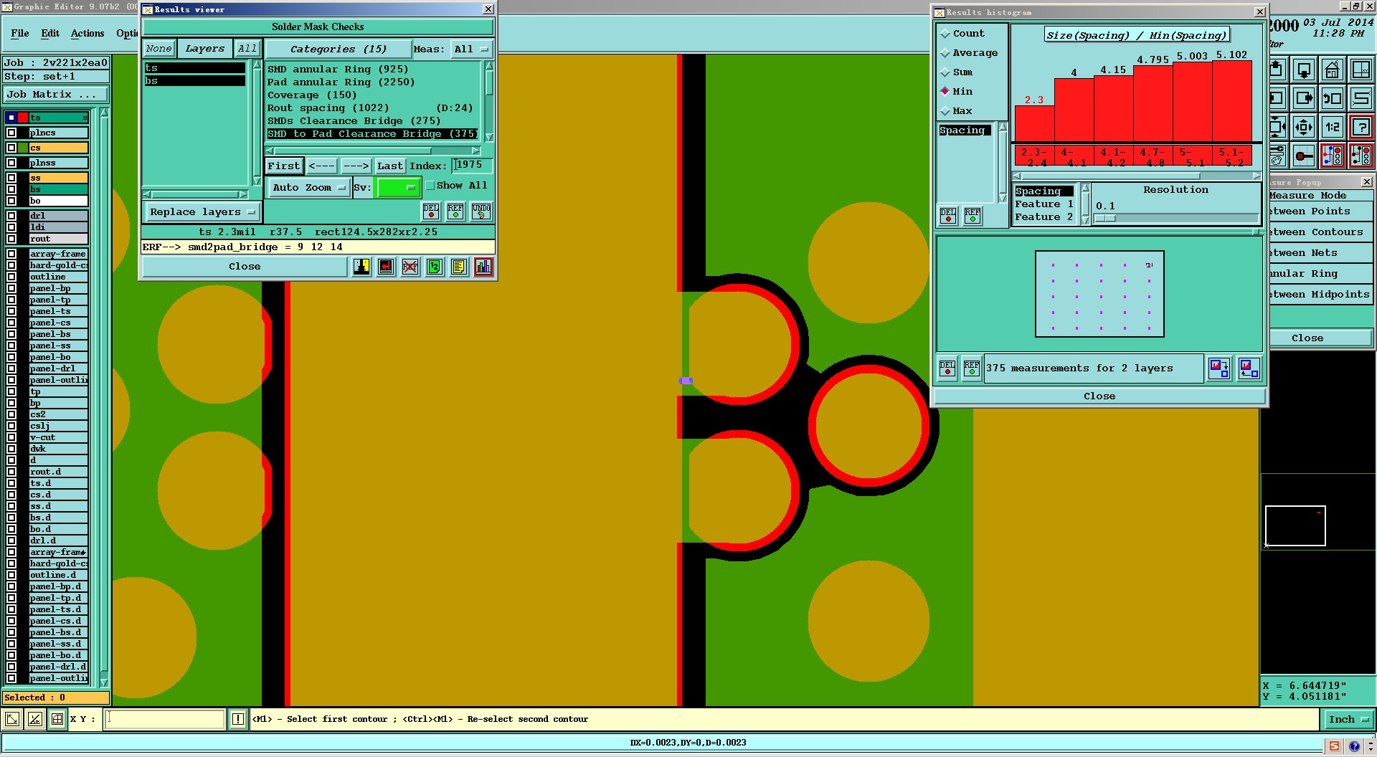Click the 2.3 red histogram bar
The image size is (1377, 757).
coord(1034,124)
